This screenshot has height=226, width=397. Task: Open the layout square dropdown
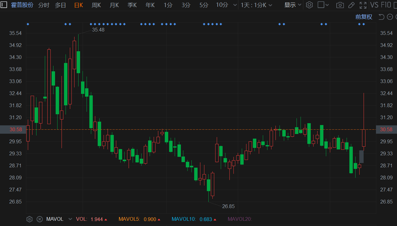pyautogui.click(x=323, y=5)
